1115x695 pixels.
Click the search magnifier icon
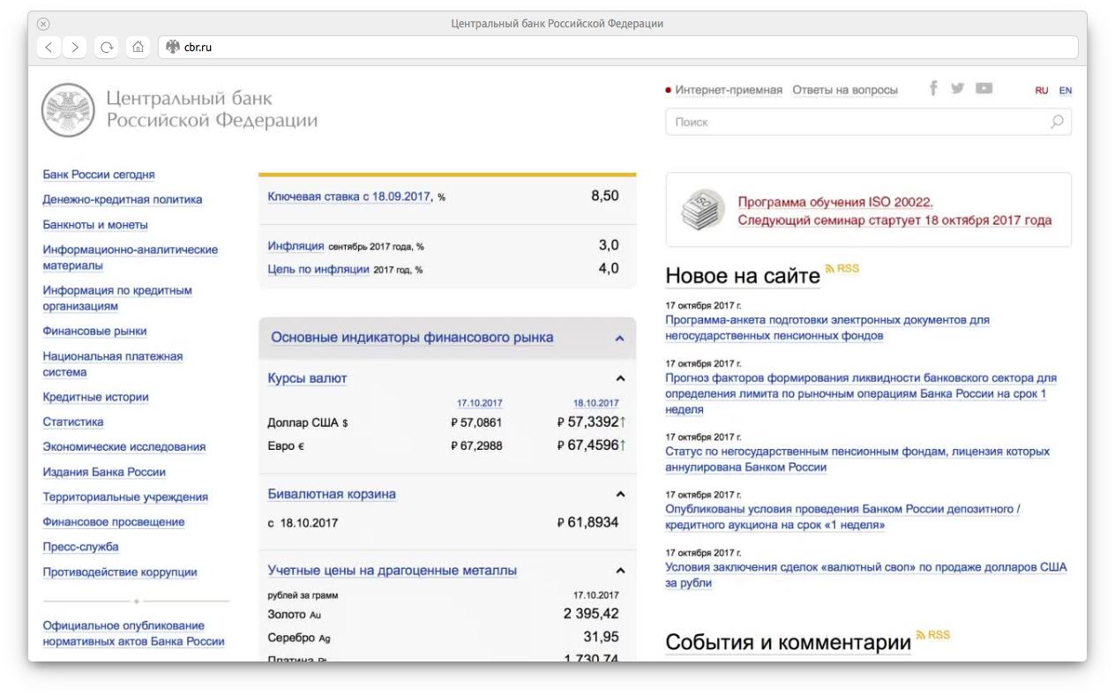(x=1057, y=122)
